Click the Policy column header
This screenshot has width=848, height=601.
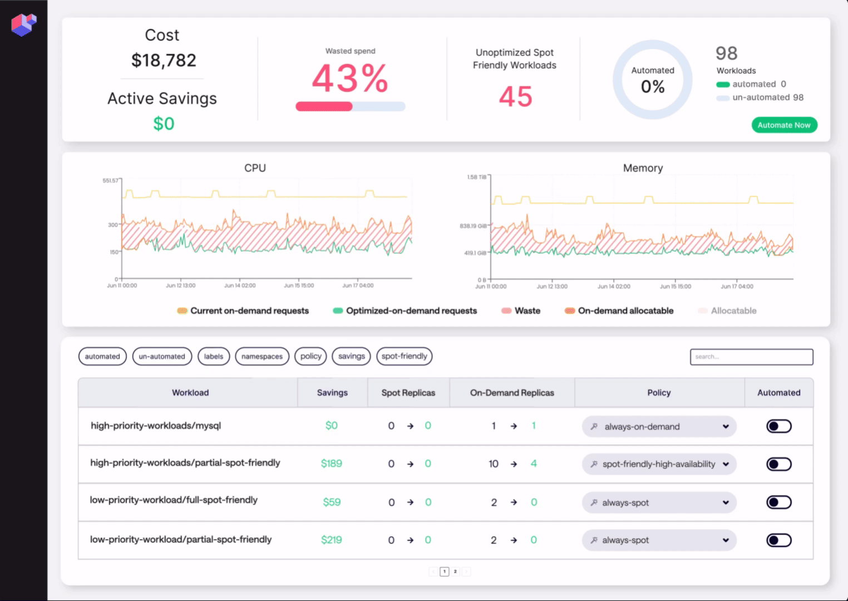(659, 393)
